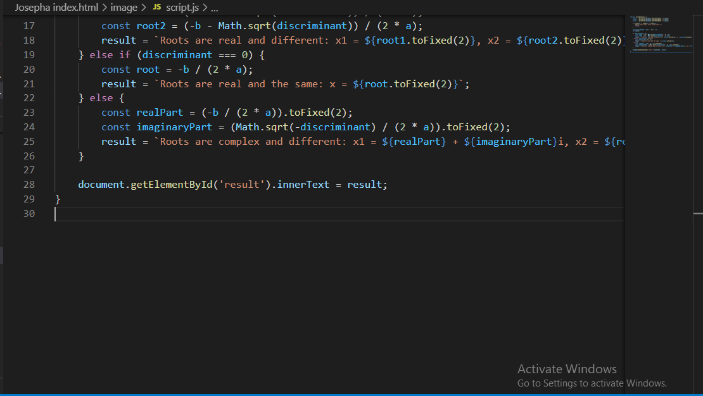
Task: Select the script.js breadcrumb item
Action: [182, 8]
